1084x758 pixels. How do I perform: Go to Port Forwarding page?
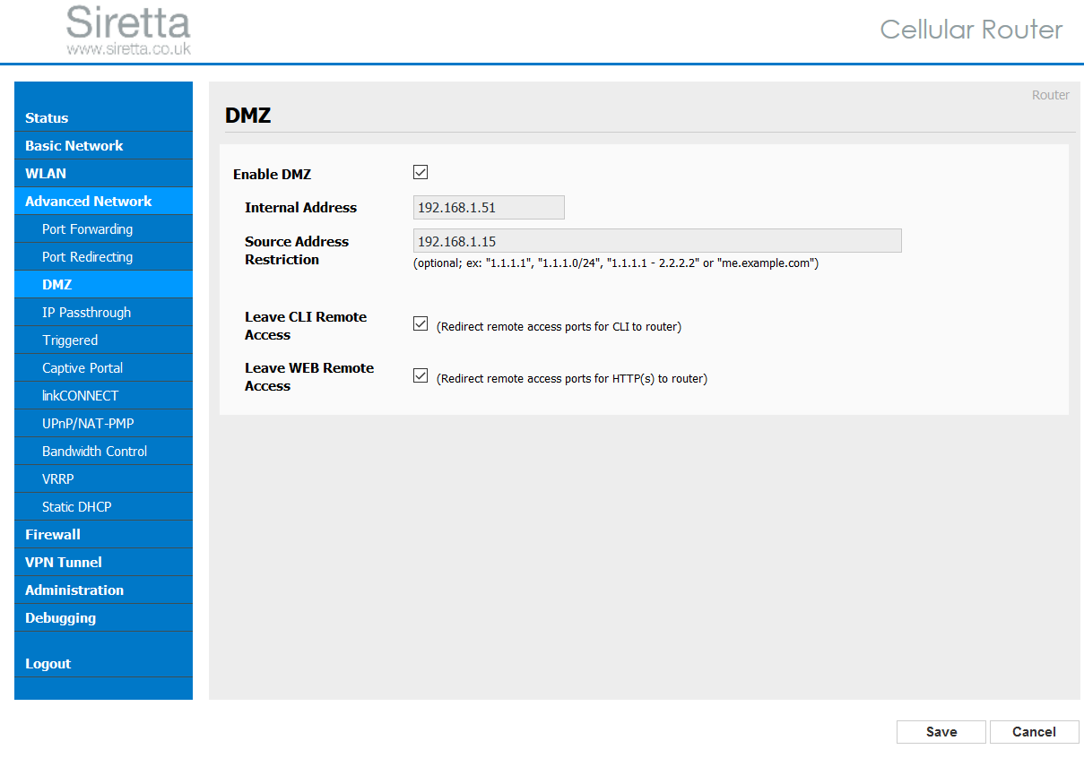coord(103,228)
